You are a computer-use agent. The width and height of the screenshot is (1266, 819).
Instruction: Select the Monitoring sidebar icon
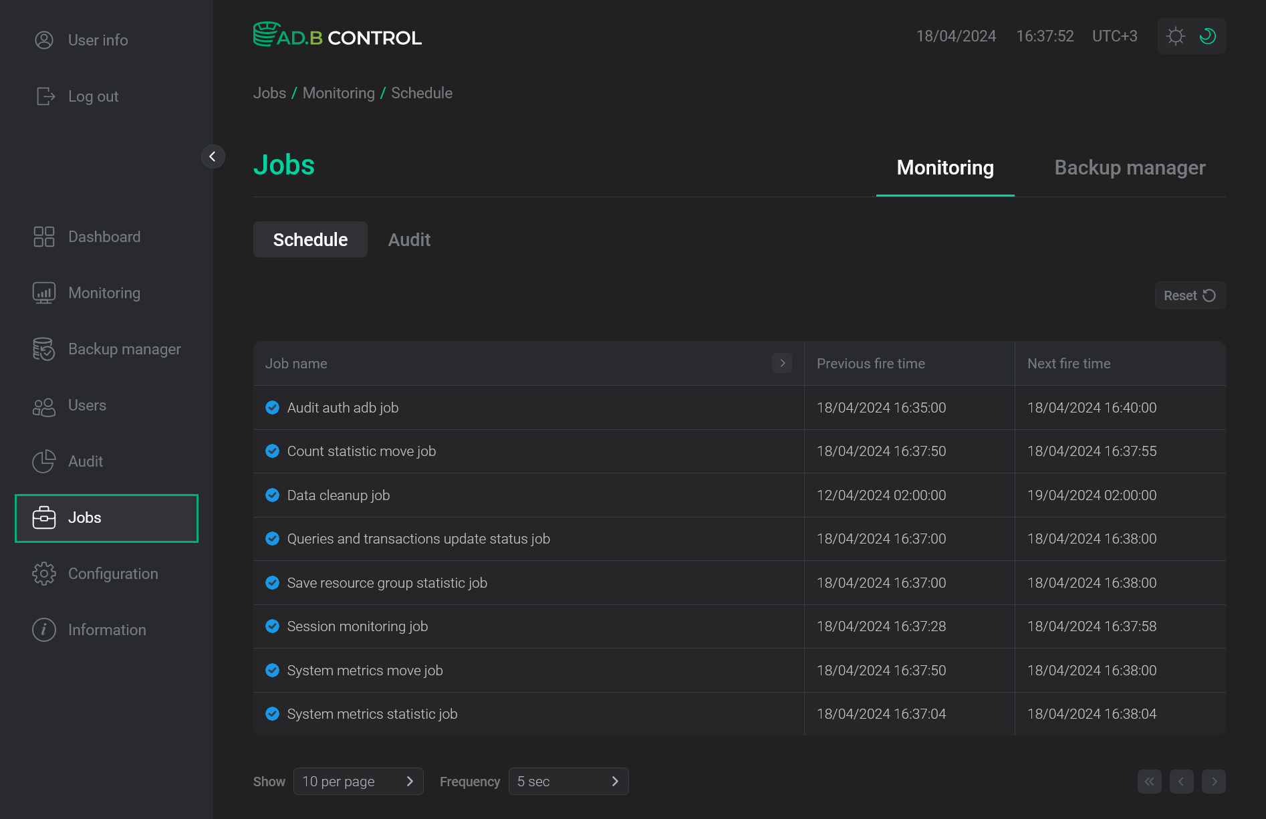click(44, 292)
